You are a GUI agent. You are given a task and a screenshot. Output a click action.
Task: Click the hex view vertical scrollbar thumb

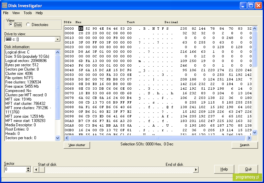[x=254, y=49]
